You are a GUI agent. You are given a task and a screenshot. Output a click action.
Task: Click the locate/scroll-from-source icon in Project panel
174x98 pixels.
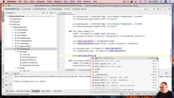(43, 13)
